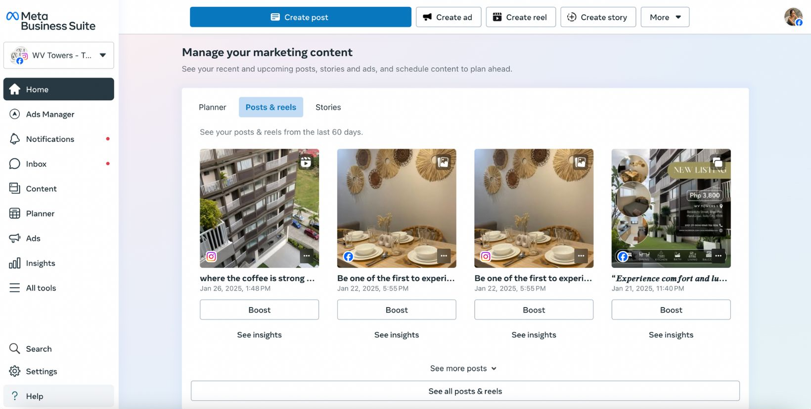Open the building reel thumbnail
811x409 pixels.
click(x=260, y=208)
